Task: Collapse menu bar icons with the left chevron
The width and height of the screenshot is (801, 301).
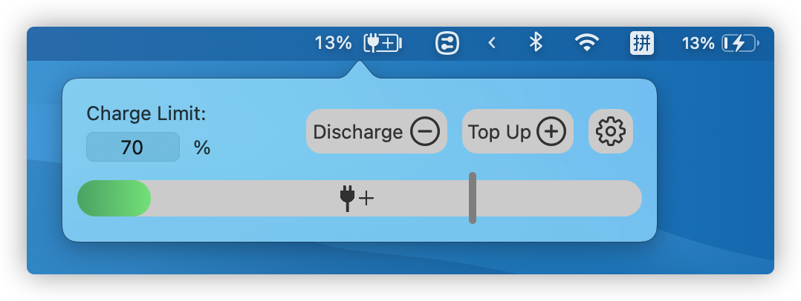Action: coord(491,43)
